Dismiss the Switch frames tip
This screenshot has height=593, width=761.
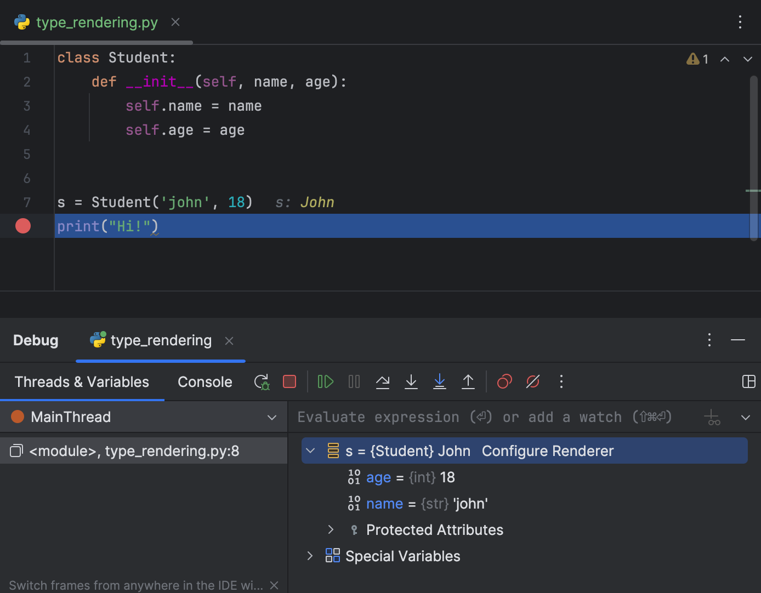[274, 585]
